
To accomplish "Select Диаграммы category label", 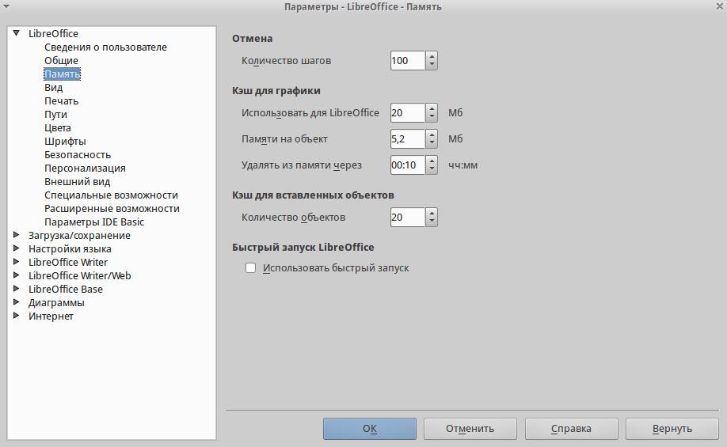I will (56, 302).
